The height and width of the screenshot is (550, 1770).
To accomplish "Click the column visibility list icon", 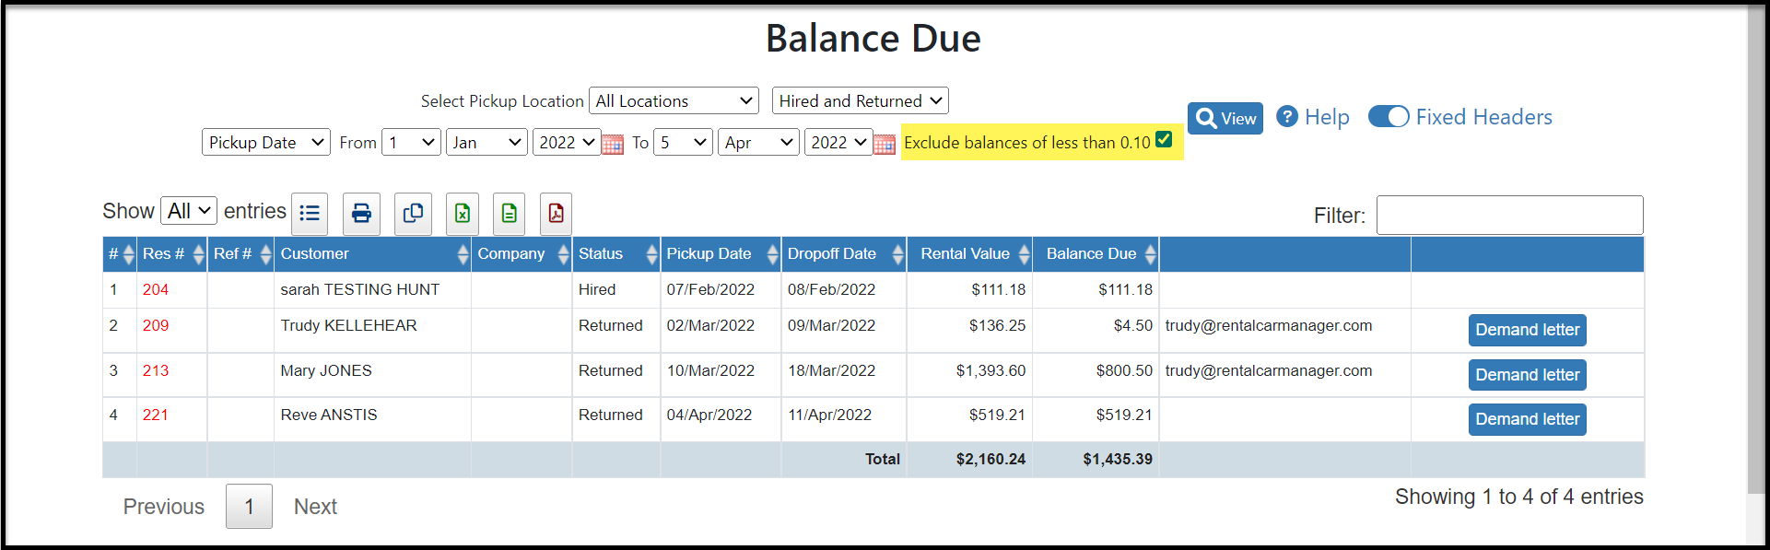I will point(310,214).
